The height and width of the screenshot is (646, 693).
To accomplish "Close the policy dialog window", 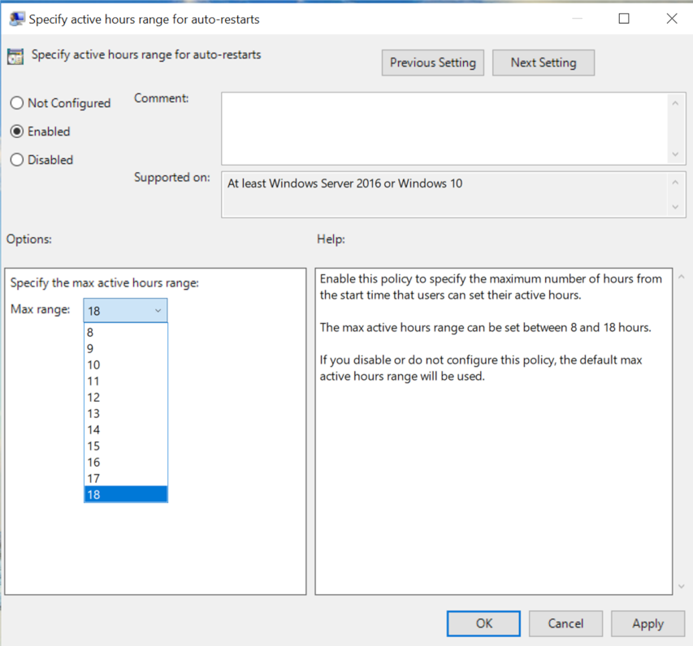I will [x=672, y=19].
